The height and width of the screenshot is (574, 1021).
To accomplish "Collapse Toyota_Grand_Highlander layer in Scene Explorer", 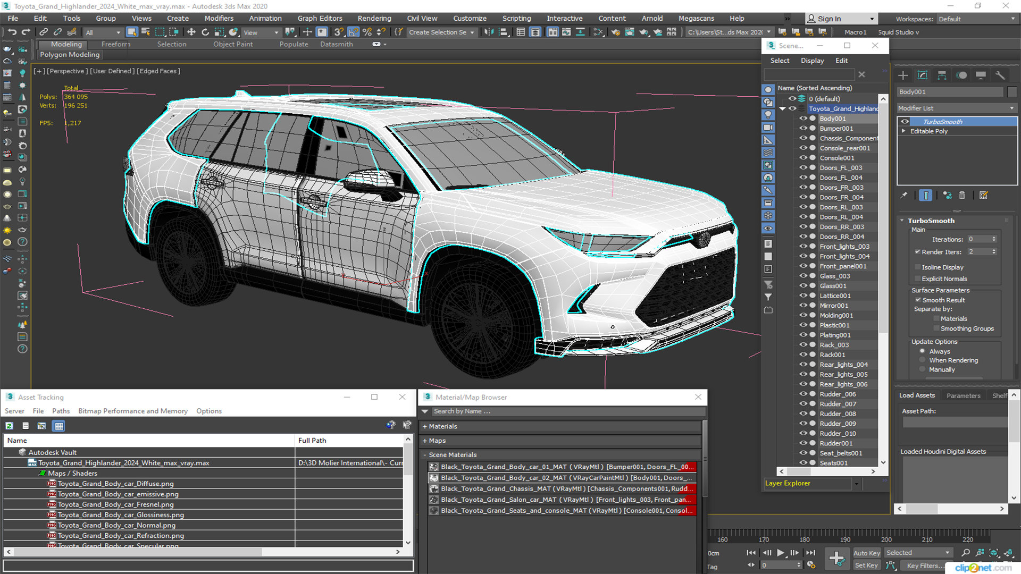I will [x=782, y=109].
